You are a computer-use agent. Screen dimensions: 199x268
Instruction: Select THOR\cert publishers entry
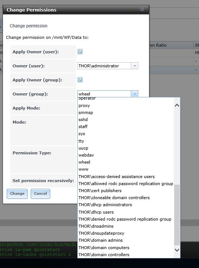pos(125,191)
